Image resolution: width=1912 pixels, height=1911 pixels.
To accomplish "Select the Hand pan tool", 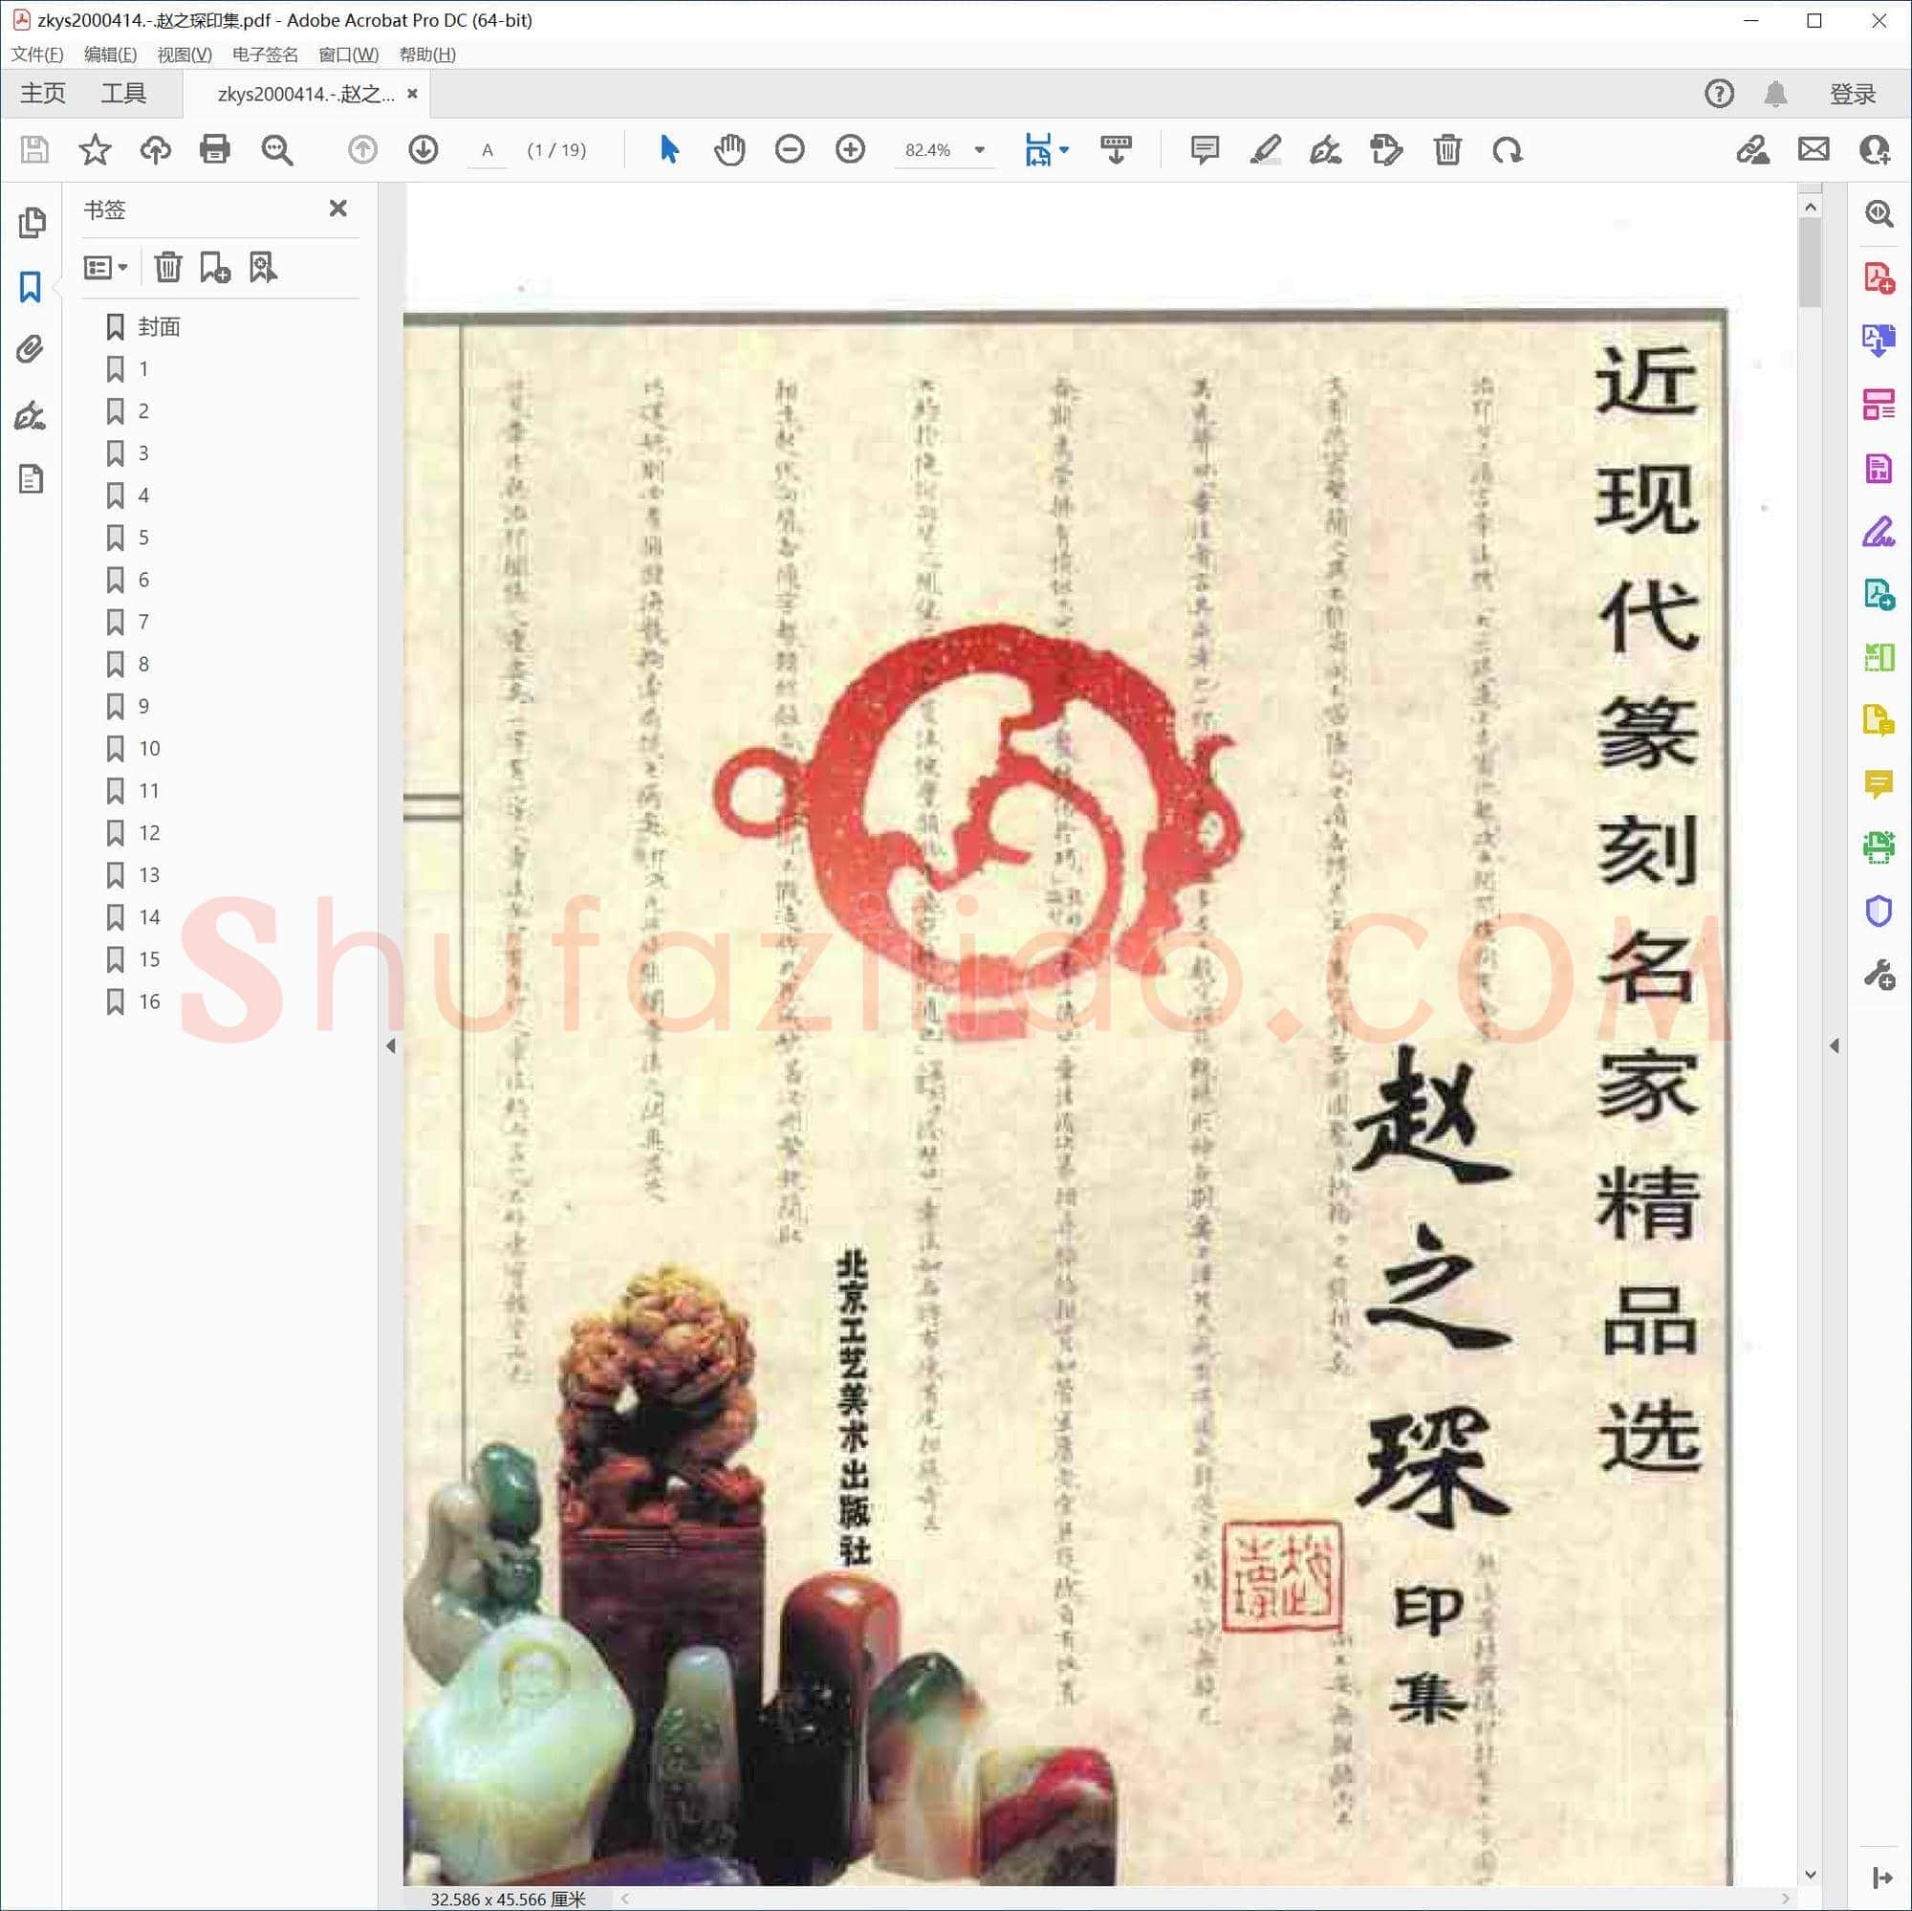I will pyautogui.click(x=729, y=149).
